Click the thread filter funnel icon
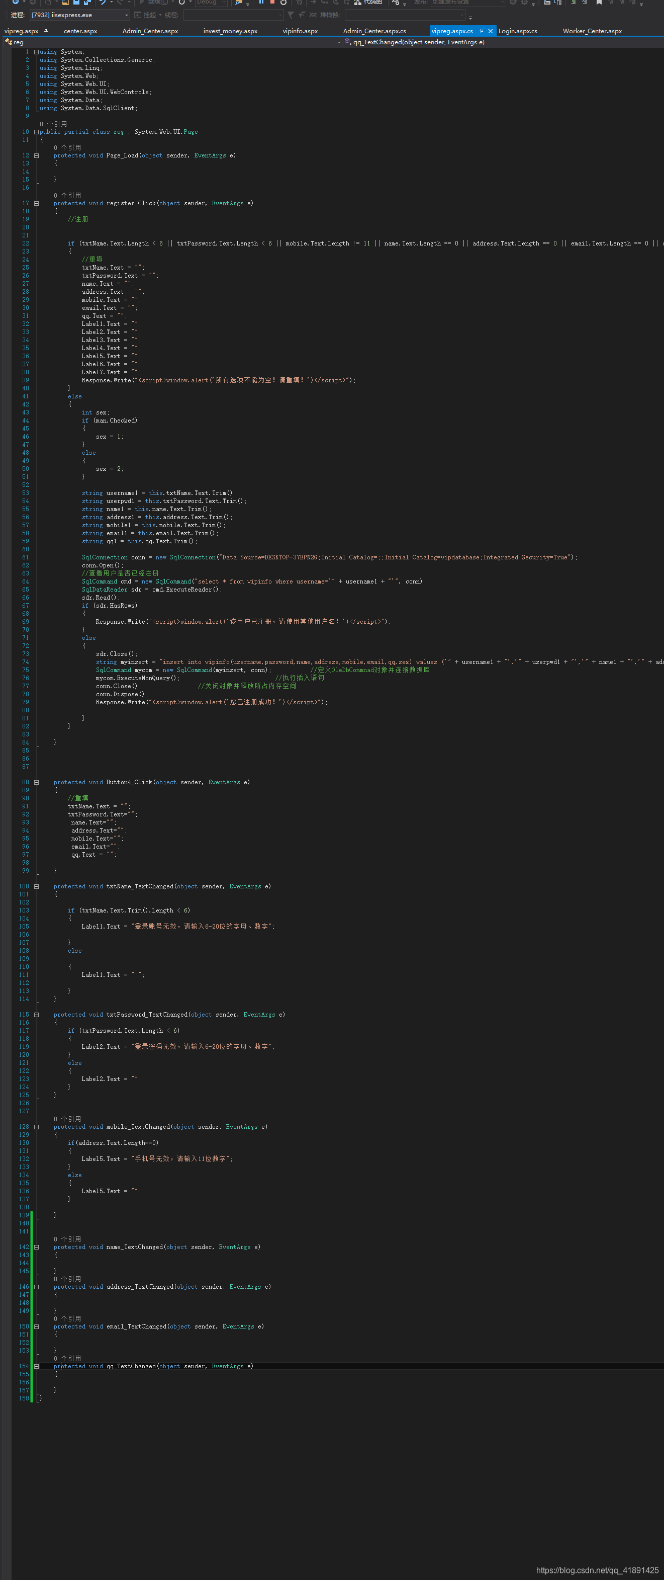The width and height of the screenshot is (664, 1580). pyautogui.click(x=291, y=15)
